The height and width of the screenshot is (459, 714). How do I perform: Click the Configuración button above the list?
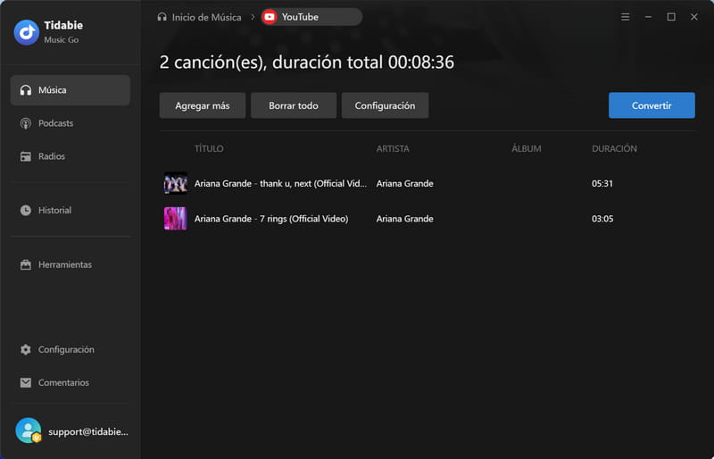pos(385,105)
